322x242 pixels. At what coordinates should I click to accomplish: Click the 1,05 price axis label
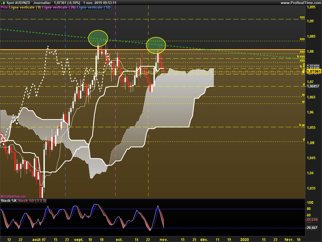click(310, 143)
